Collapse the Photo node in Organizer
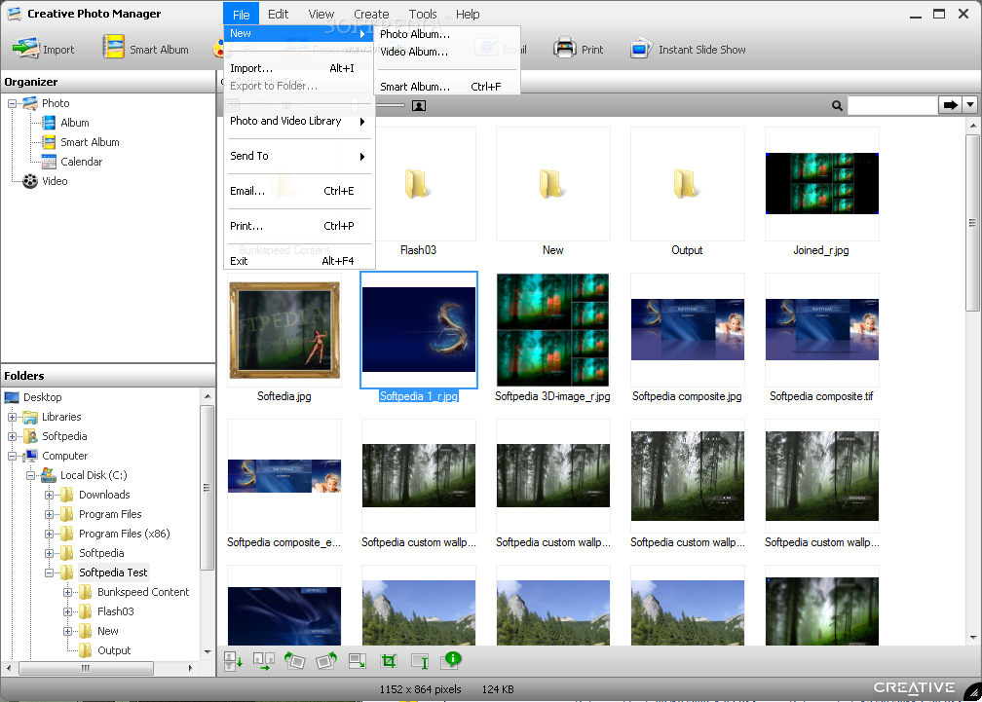 click(x=12, y=104)
